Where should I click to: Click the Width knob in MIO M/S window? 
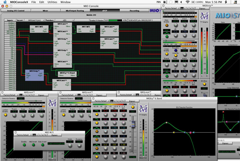pos(70,145)
